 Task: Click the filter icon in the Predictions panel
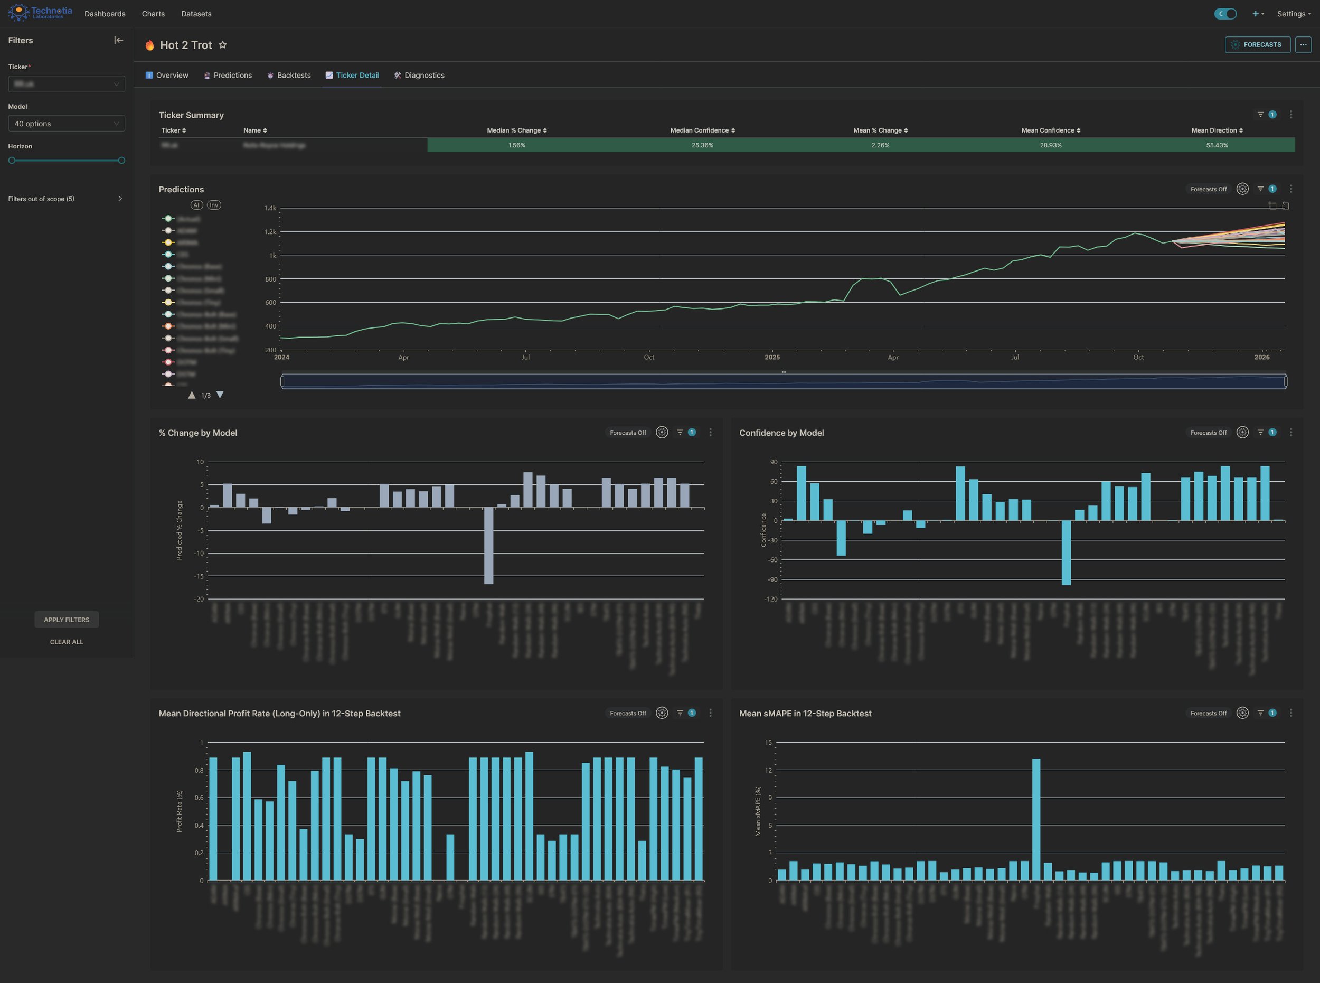(1260, 189)
